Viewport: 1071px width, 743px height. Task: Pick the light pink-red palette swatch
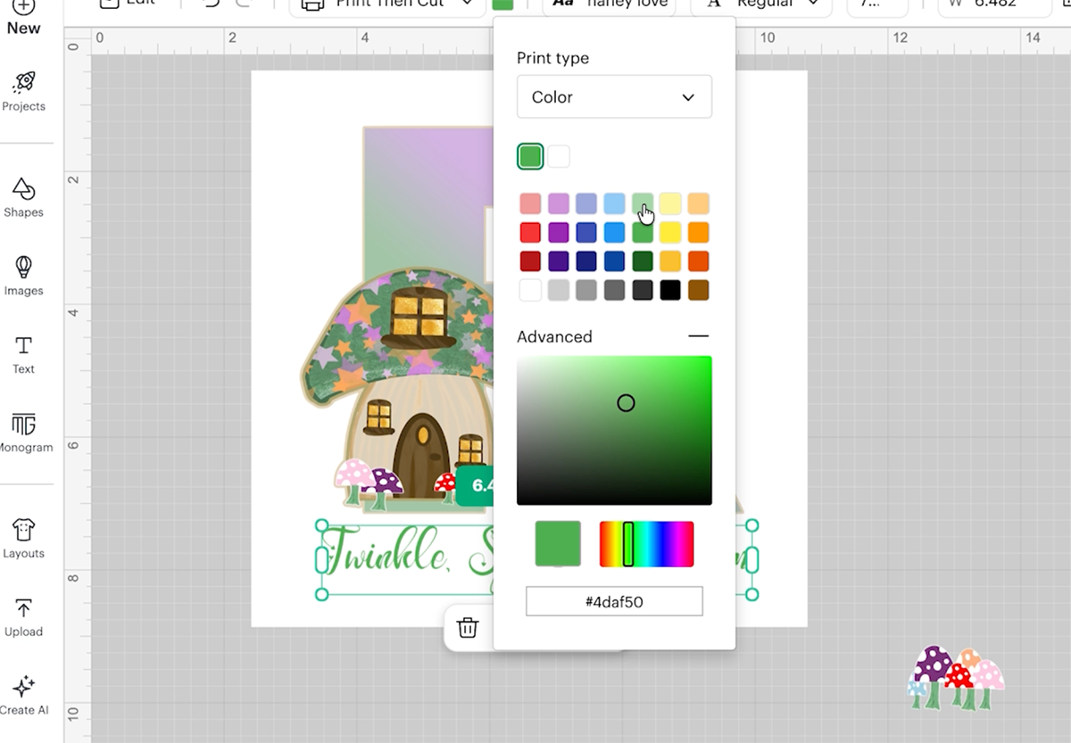click(530, 204)
